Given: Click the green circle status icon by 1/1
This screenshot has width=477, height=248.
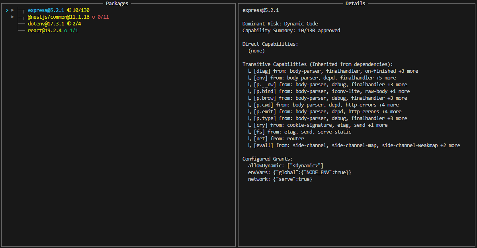Looking at the screenshot, I should click(x=66, y=31).
